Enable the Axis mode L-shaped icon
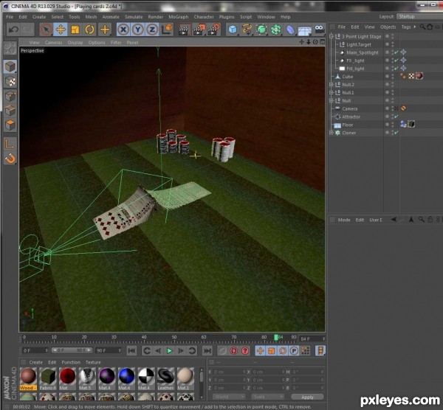This screenshot has height=410, width=443. [10, 145]
